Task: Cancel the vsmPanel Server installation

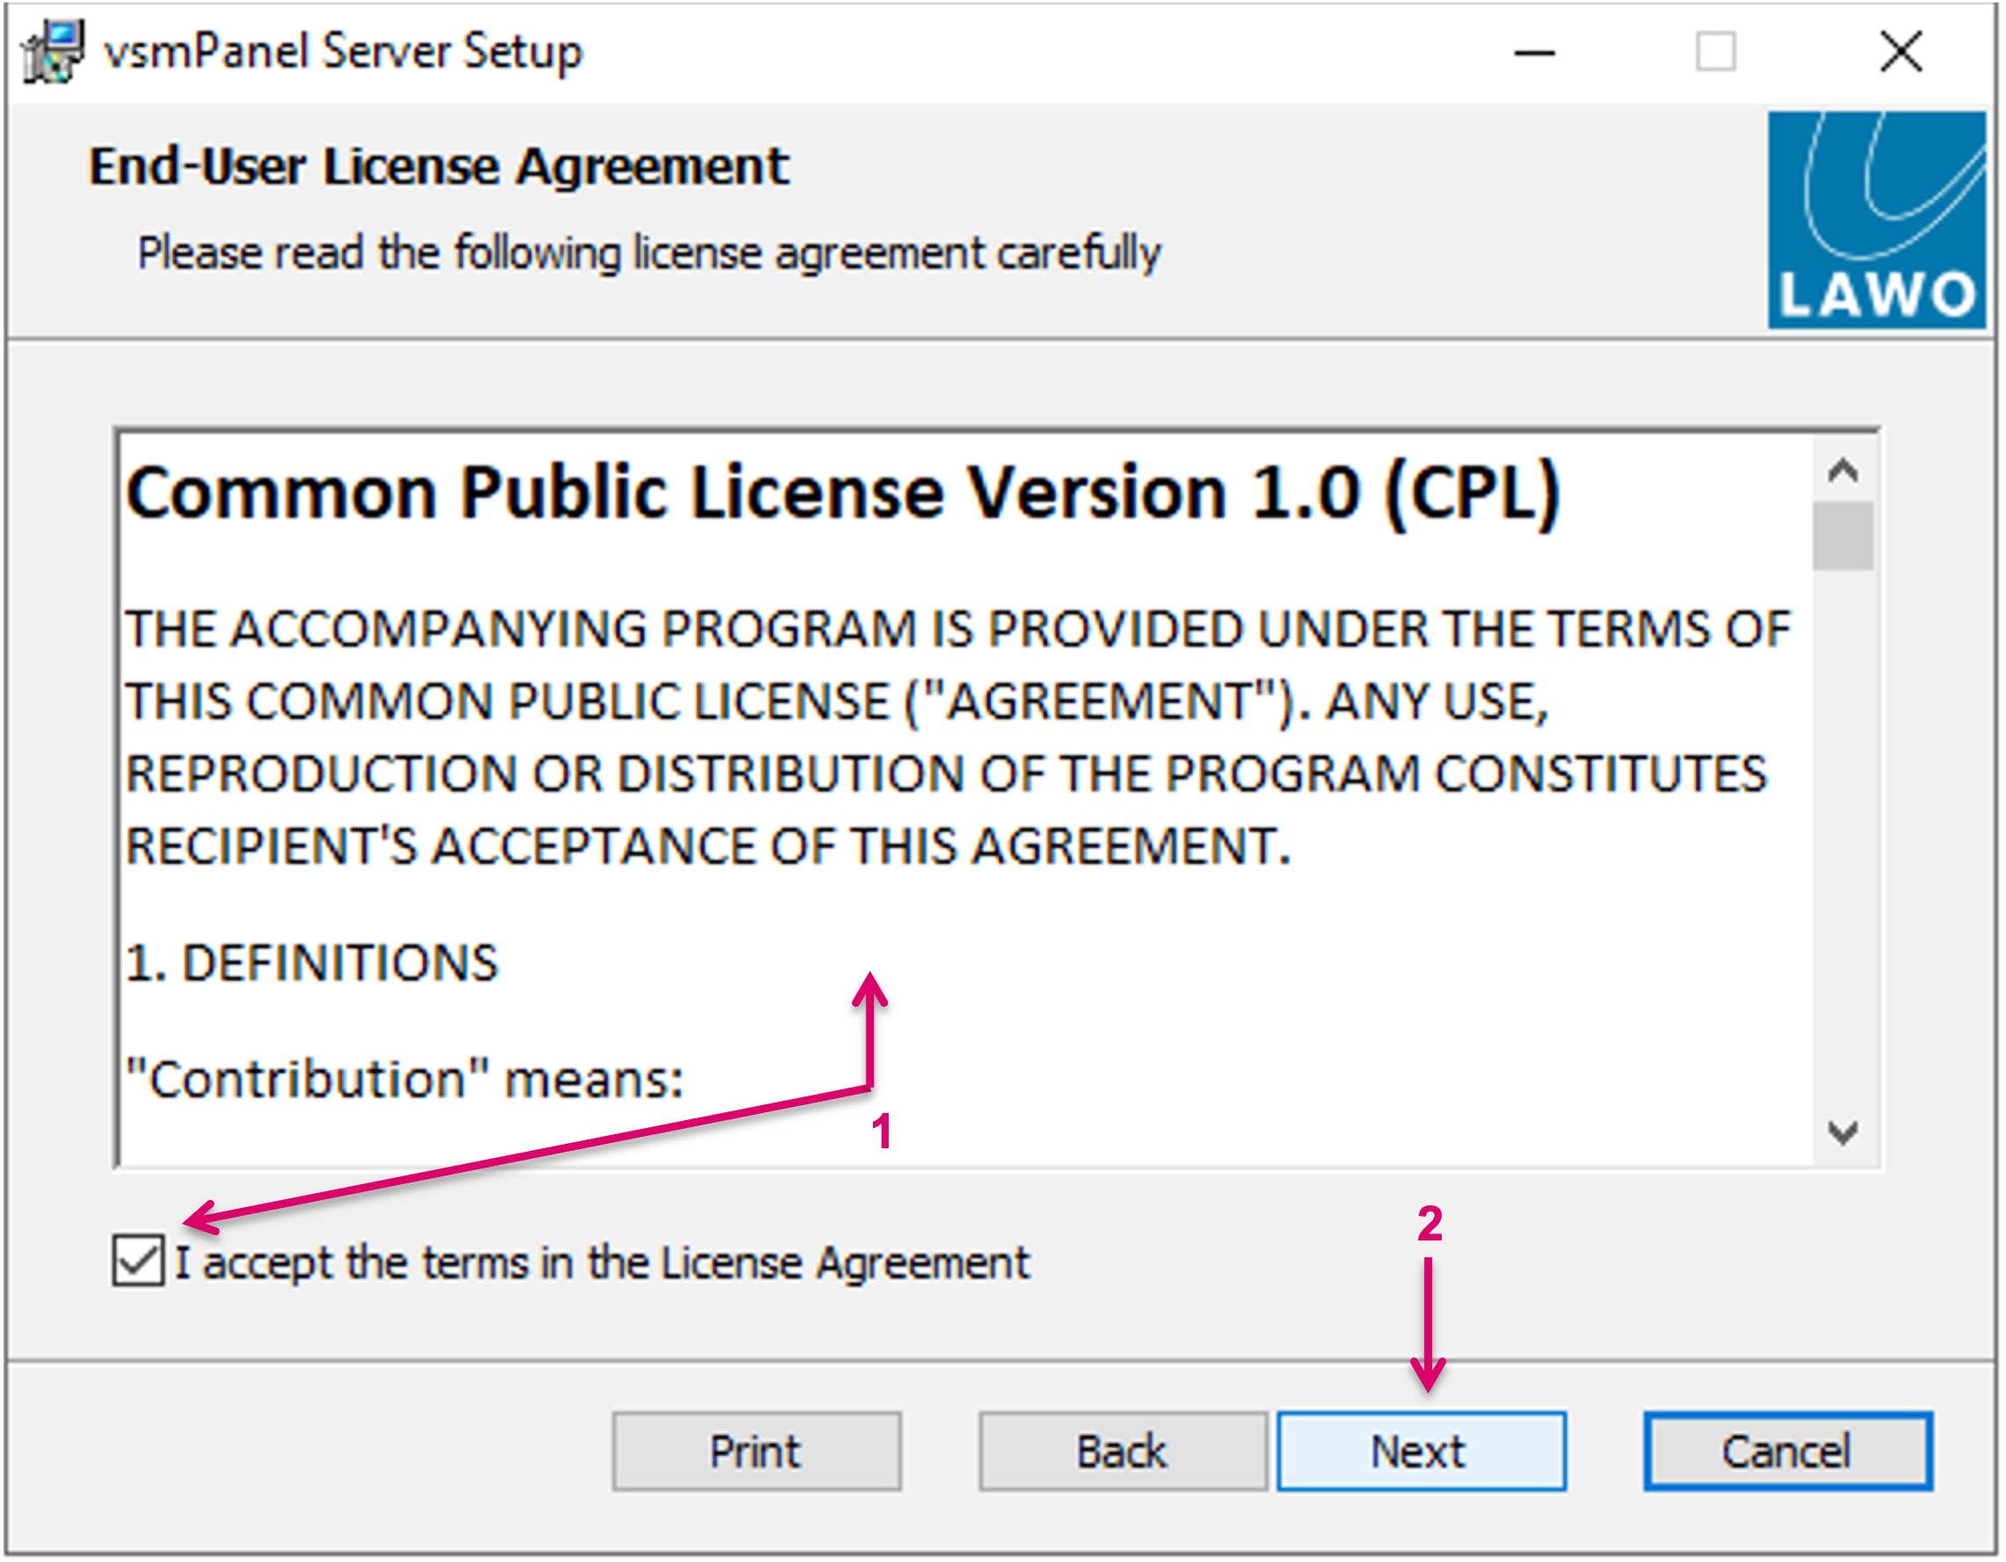Action: [1786, 1452]
